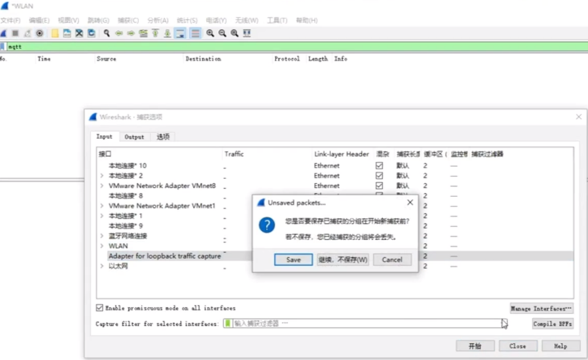Expand the WLAN interface row

coord(102,246)
